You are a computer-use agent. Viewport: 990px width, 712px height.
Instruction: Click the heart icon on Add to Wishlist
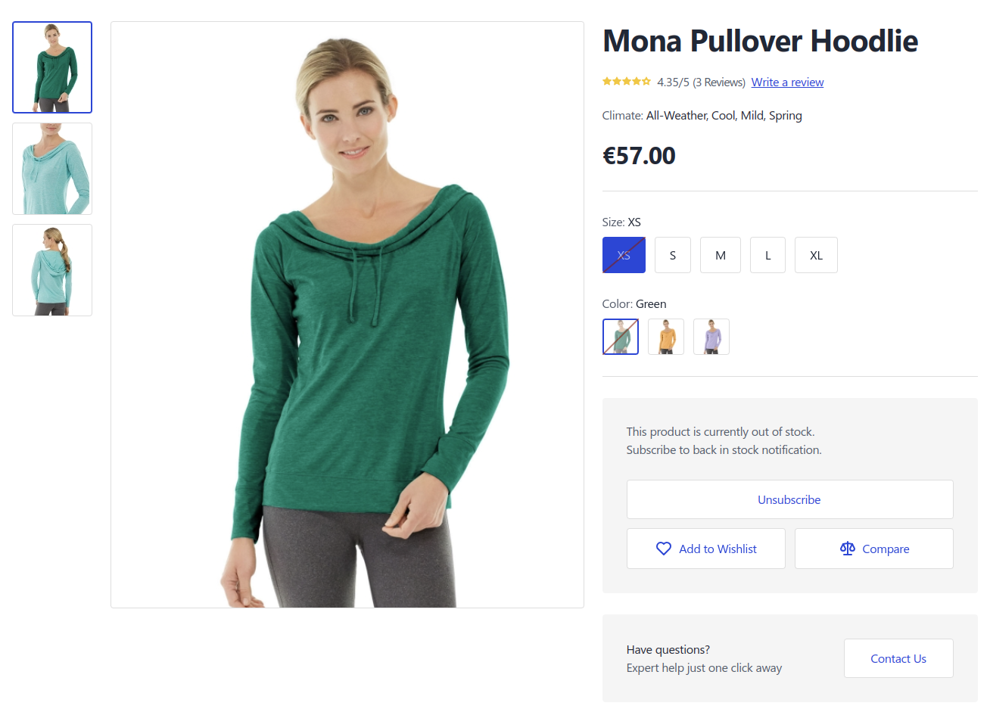(x=663, y=549)
